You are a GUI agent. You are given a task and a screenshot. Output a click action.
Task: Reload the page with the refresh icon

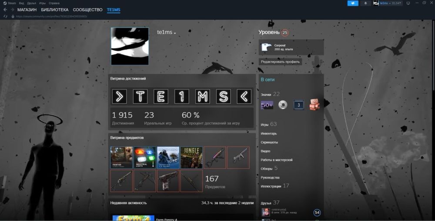[x=5, y=16]
